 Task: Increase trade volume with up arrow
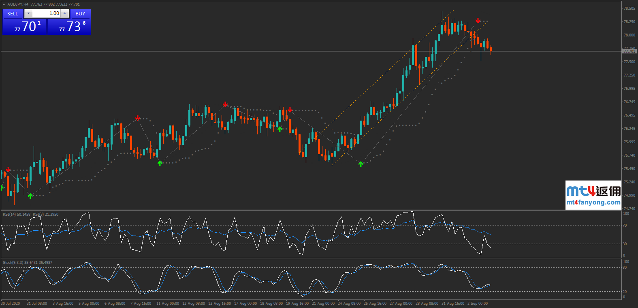click(64, 14)
